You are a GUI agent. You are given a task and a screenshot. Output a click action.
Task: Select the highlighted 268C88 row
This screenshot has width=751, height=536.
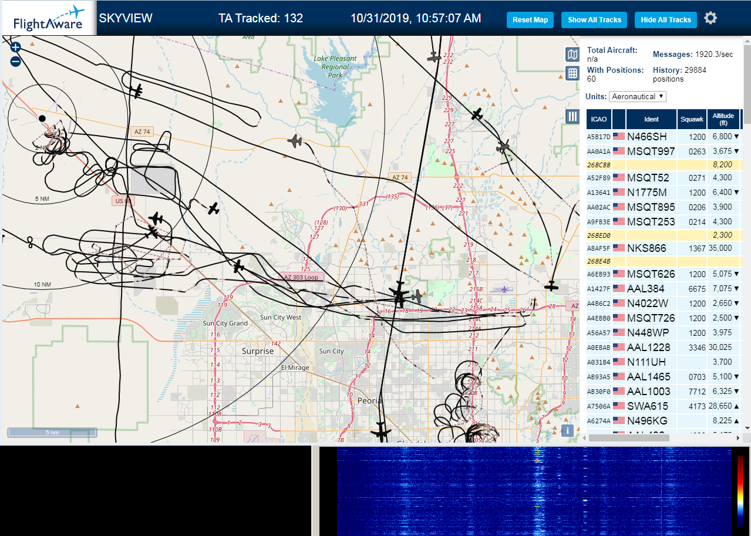tap(665, 165)
